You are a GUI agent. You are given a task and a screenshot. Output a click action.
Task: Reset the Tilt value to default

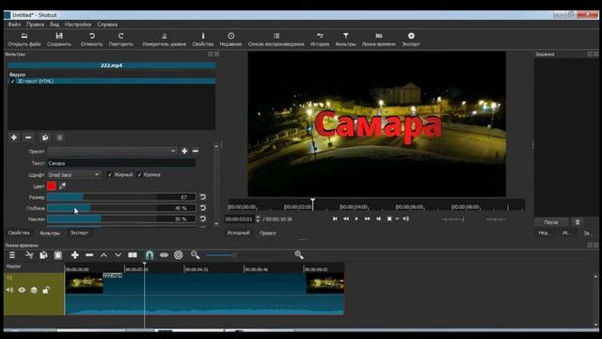click(x=203, y=218)
